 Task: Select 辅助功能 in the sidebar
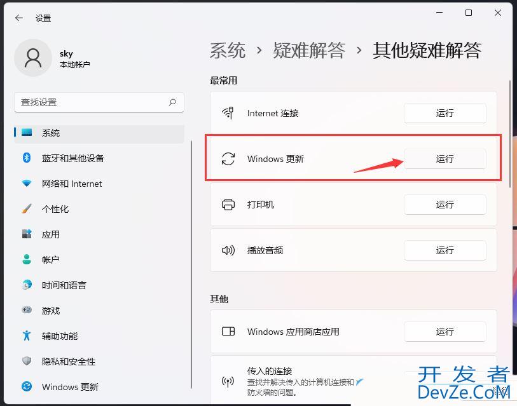[99, 335]
